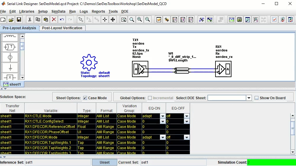296x166 pixels.
Task: Click the EQ-ON column header
Action: coord(154,108)
